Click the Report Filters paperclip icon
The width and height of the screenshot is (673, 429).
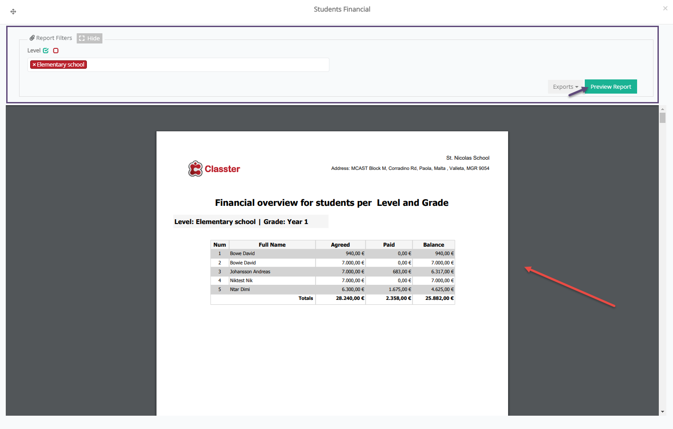32,38
